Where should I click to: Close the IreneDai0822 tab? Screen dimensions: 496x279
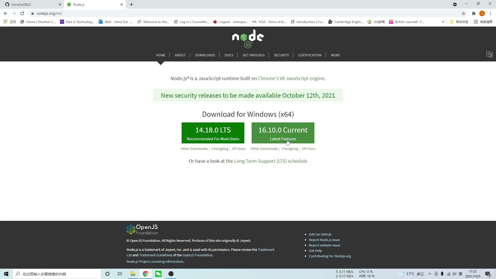(x=60, y=4)
